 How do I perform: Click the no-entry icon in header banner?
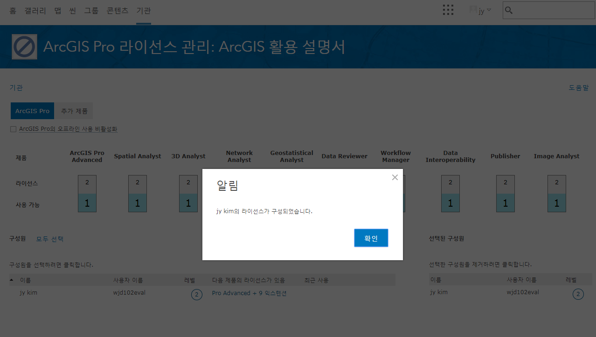tap(25, 47)
